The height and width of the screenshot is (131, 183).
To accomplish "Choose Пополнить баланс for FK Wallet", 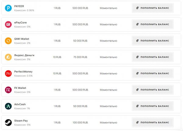I will coord(152,90).
